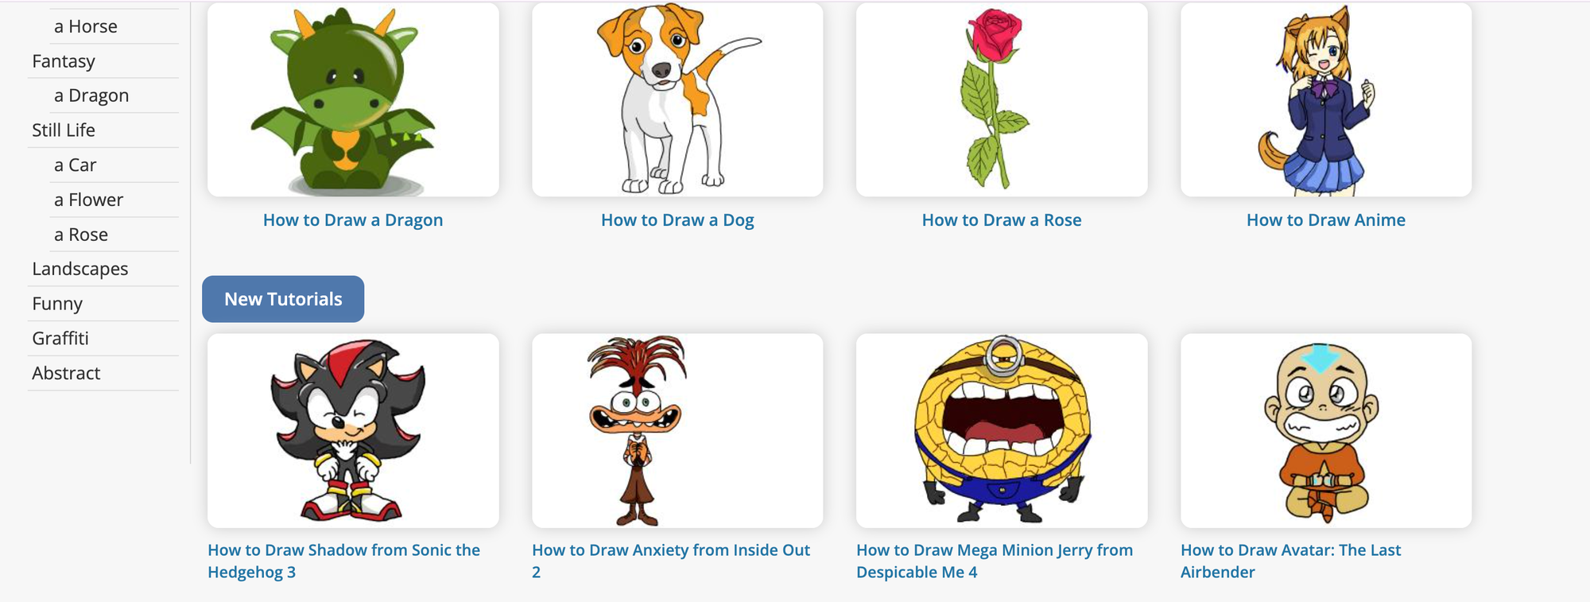This screenshot has width=1590, height=602.
Task: Choose Still Life in the sidebar
Action: 64,130
